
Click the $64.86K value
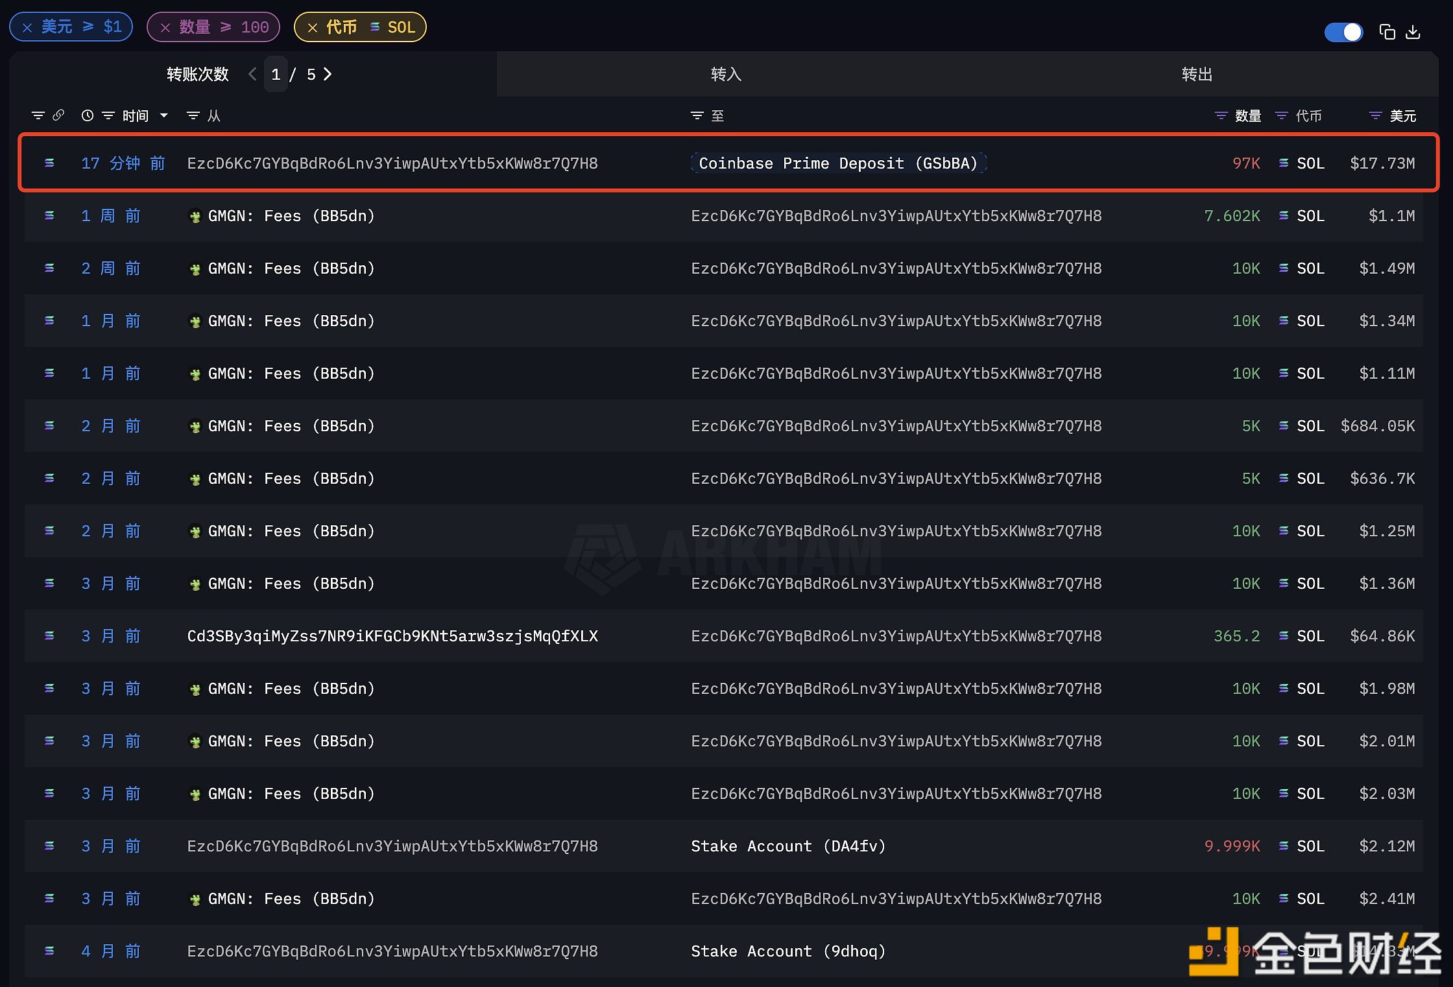pos(1382,636)
